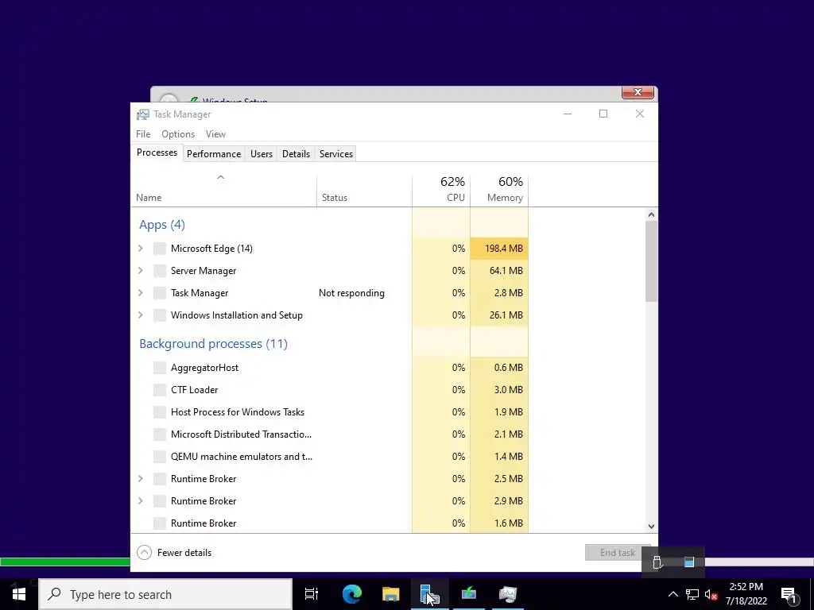The height and width of the screenshot is (610, 814).
Task: Collapse to Fewer details view
Action: click(174, 553)
